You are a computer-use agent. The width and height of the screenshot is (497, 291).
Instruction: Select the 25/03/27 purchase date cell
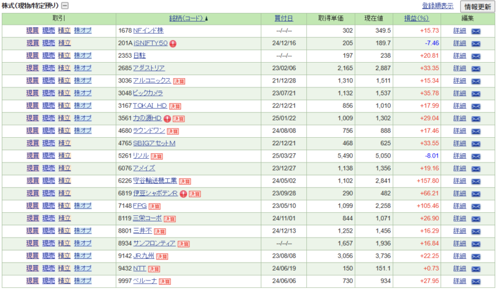coord(284,156)
